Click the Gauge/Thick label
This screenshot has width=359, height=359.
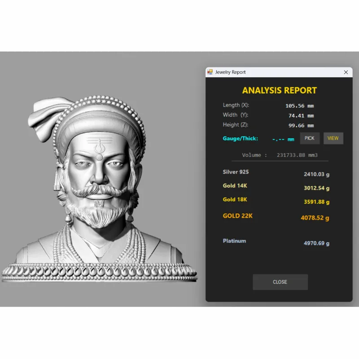[x=240, y=139]
